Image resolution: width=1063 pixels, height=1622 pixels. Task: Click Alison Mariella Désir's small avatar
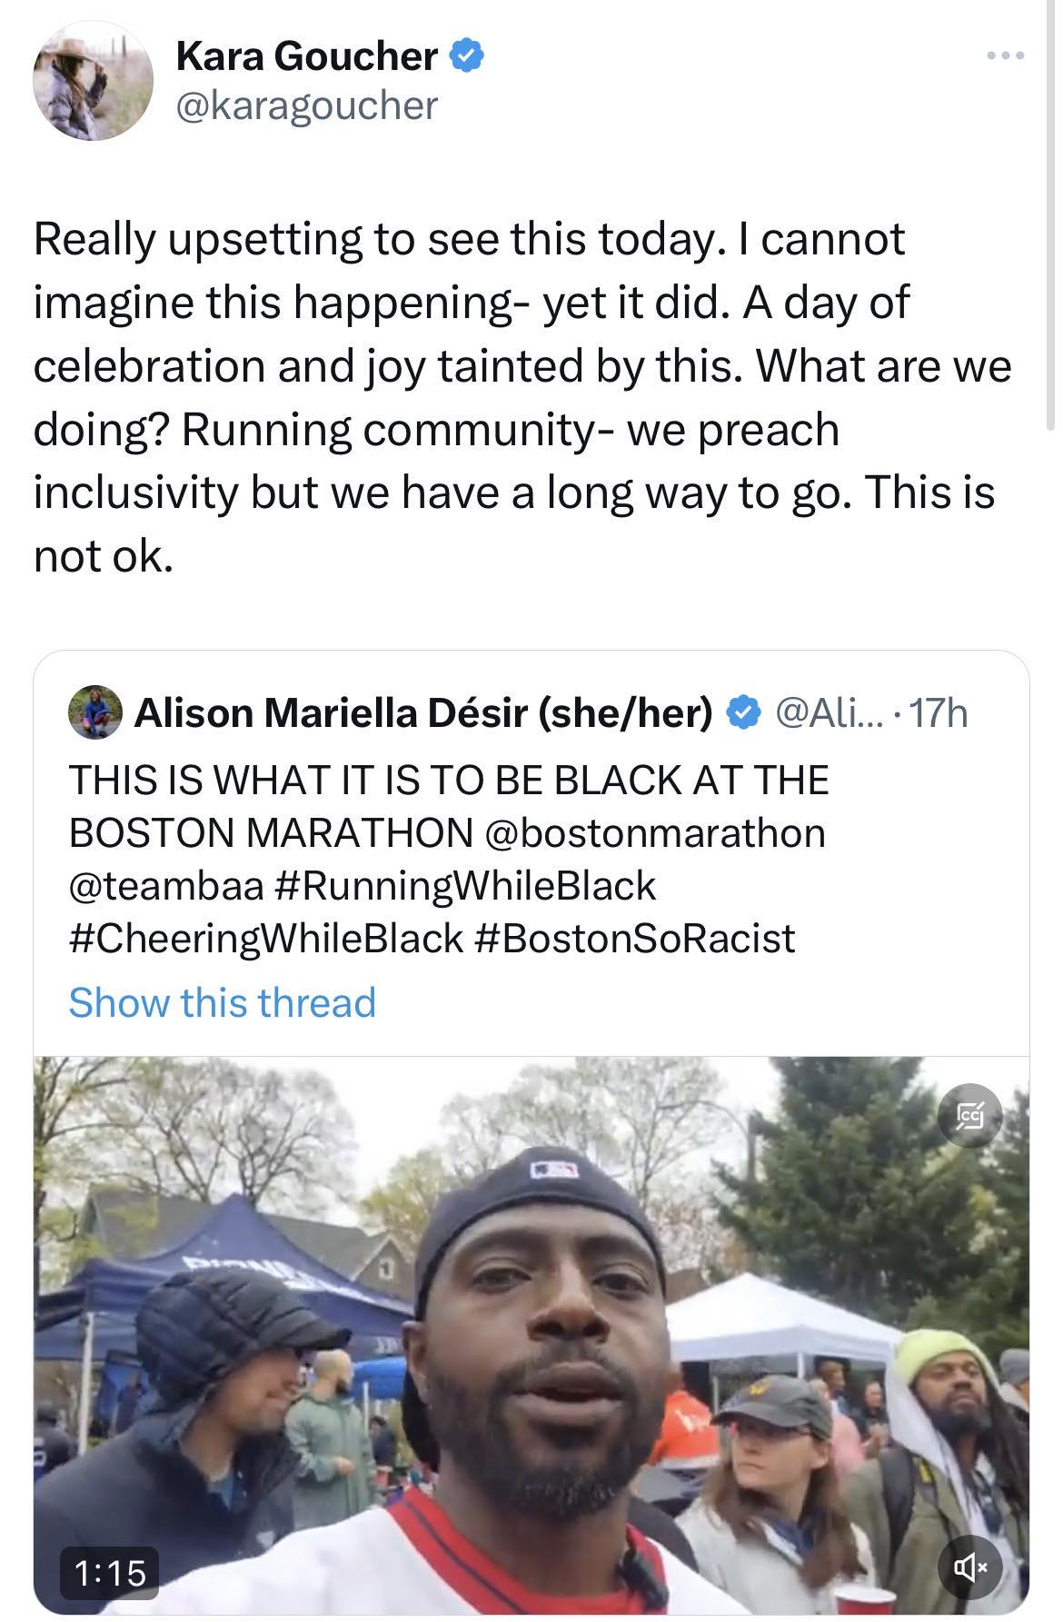click(95, 712)
